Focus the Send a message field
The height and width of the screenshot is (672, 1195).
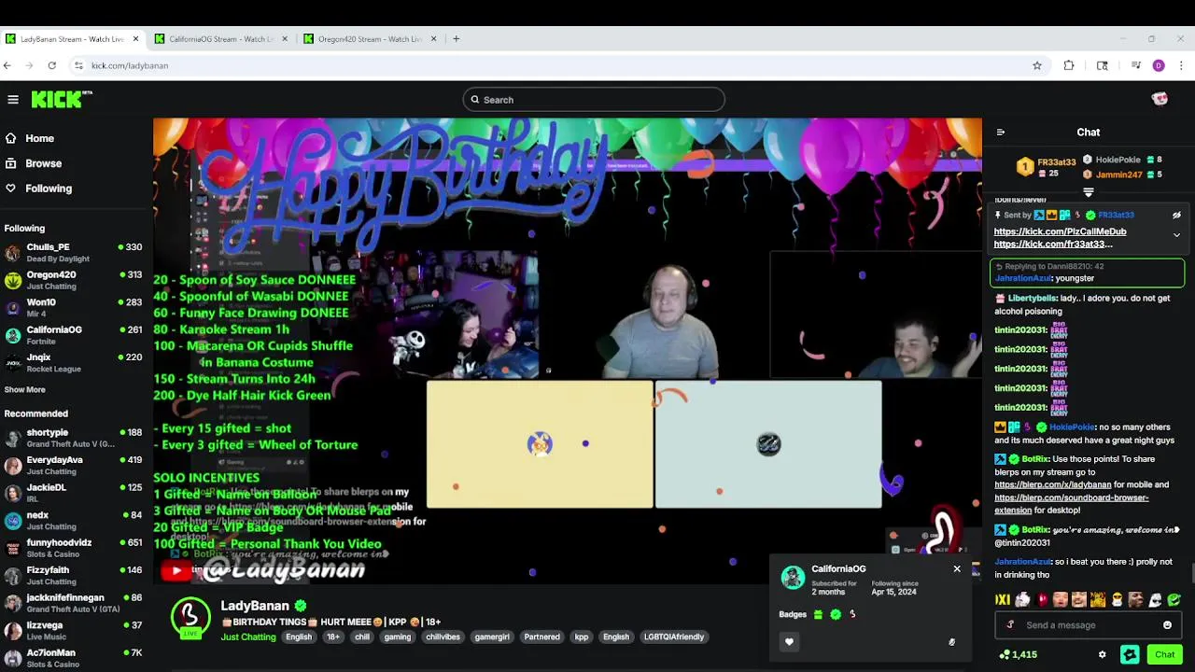point(1089,625)
